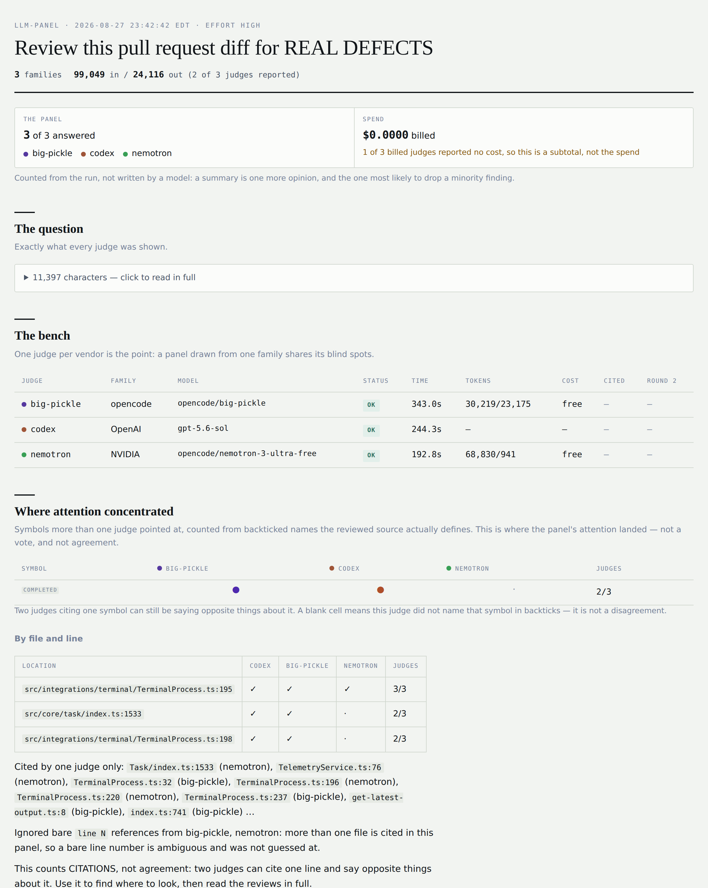Click the free cost cell for big-pickle
This screenshot has height=888, width=708.
pos(572,404)
